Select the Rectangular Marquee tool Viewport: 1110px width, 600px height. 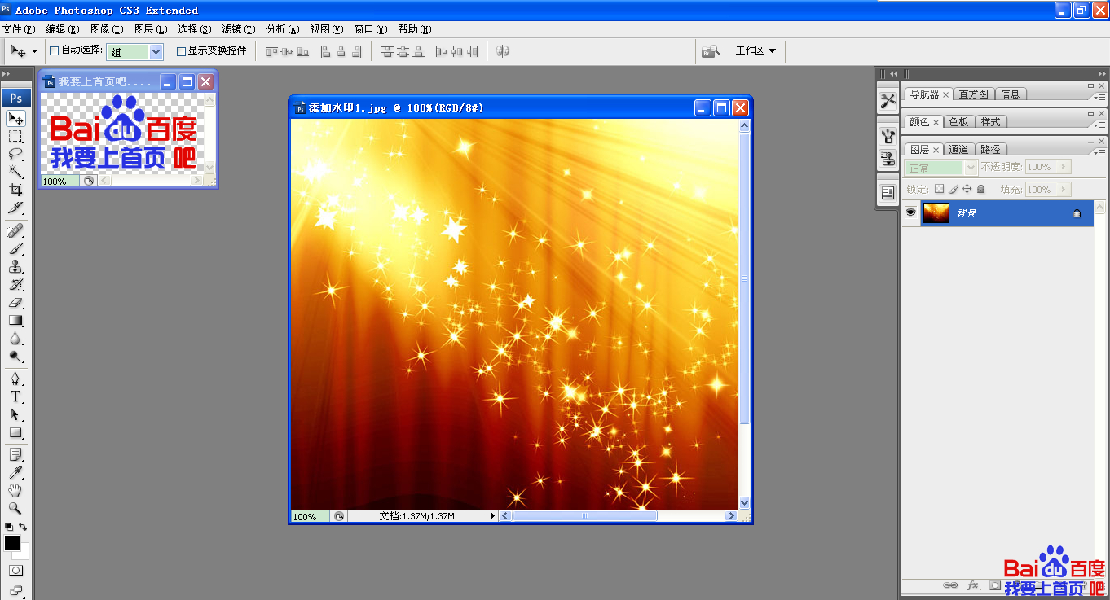(15, 137)
